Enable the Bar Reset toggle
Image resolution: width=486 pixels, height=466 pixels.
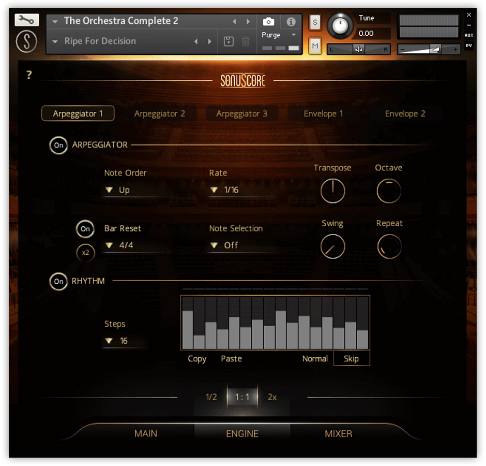click(85, 229)
